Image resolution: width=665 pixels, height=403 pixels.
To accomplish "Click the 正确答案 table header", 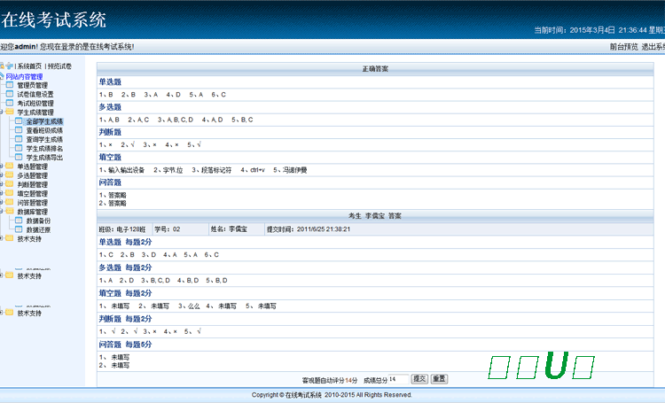I will pyautogui.click(x=375, y=69).
